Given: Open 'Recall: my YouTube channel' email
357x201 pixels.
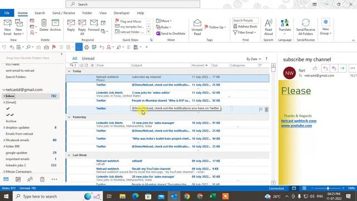Looking at the screenshot, I should pyautogui.click(x=167, y=170).
